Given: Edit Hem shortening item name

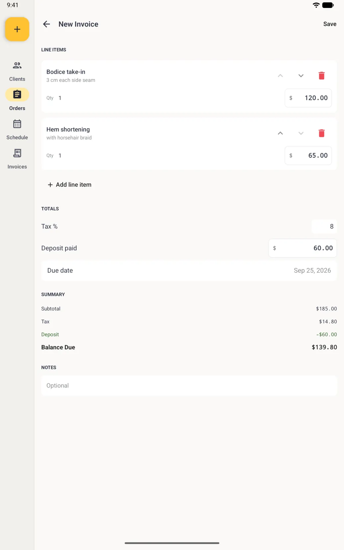Looking at the screenshot, I should [68, 129].
